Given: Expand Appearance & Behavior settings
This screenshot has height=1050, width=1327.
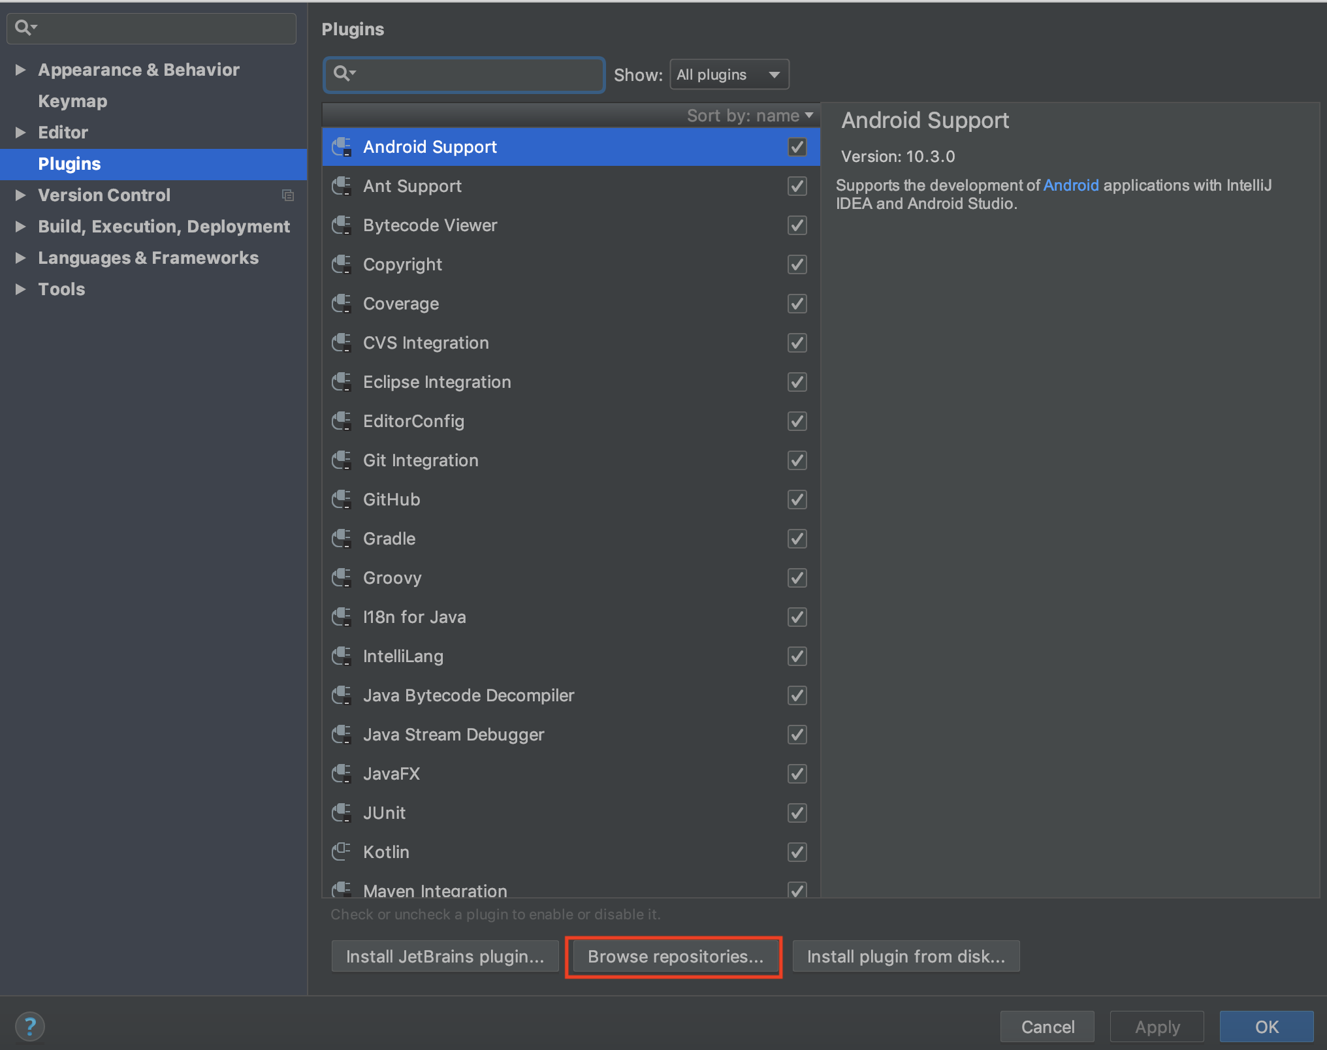Looking at the screenshot, I should 20,69.
